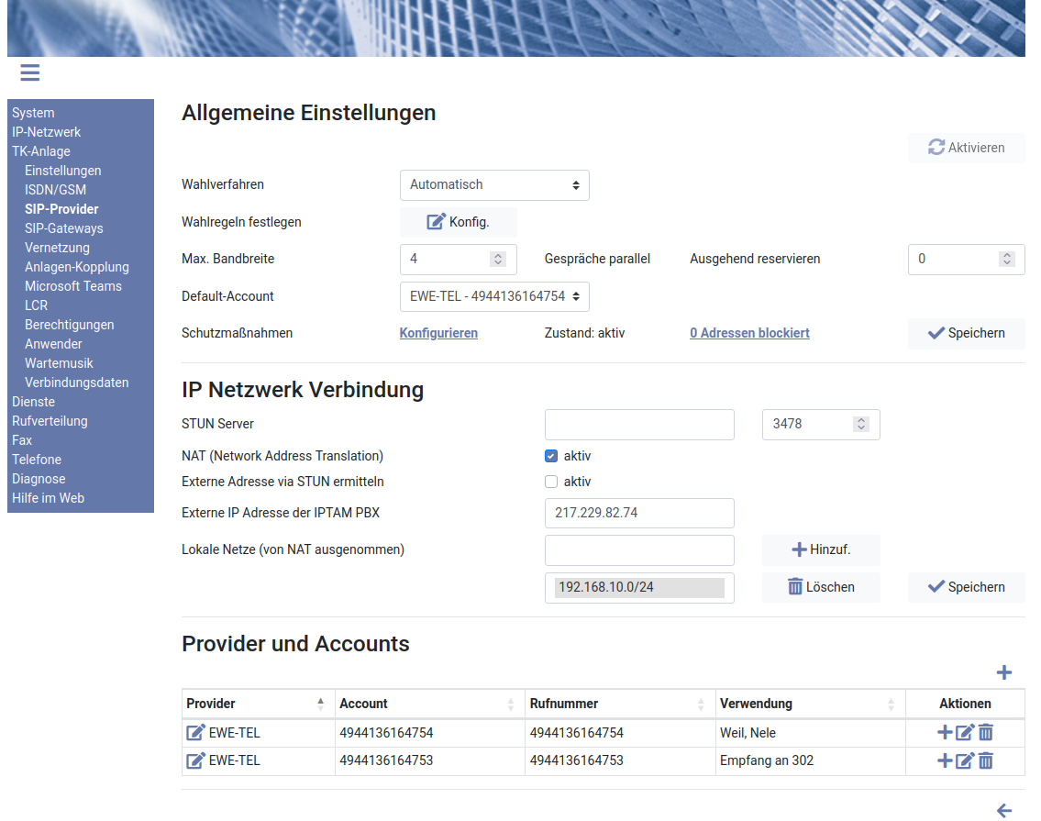Click the back arrow at the page bottom
Image resolution: width=1041 pixels, height=821 pixels.
[1003, 810]
